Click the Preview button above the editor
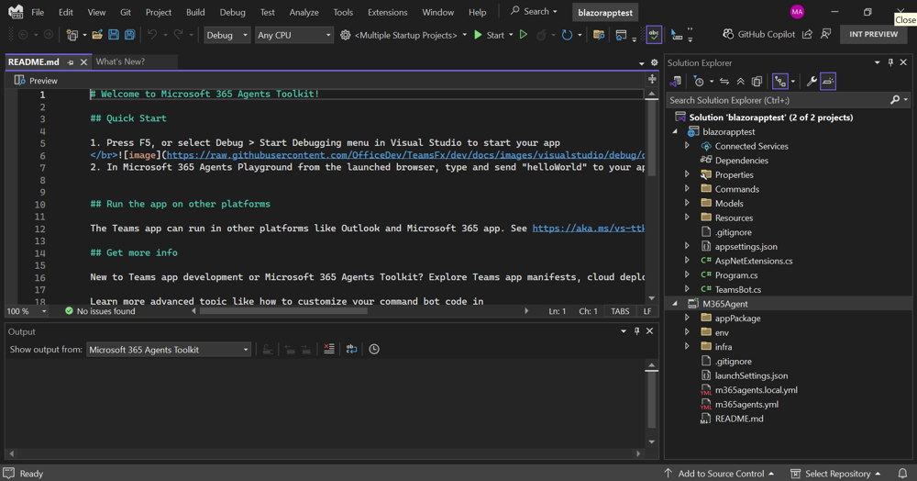Image resolution: width=917 pixels, height=481 pixels. [x=36, y=81]
